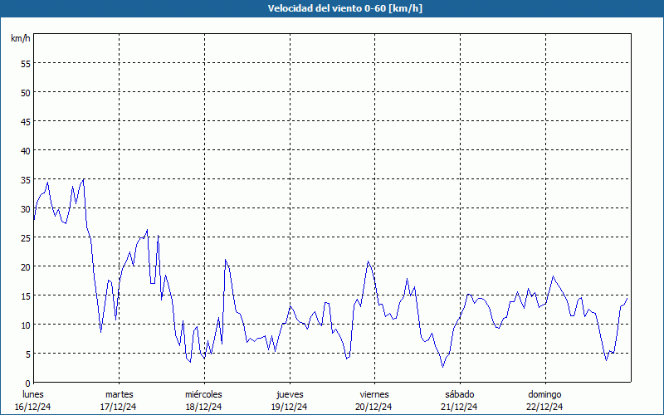Click the date label 18/12/24
The height and width of the screenshot is (415, 664).
tap(203, 407)
